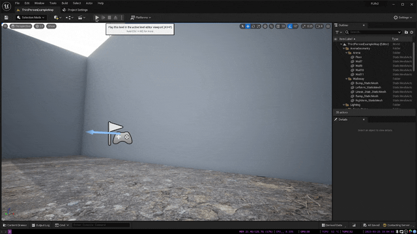Open the Build menu
417x234 pixels.
coord(65,3)
